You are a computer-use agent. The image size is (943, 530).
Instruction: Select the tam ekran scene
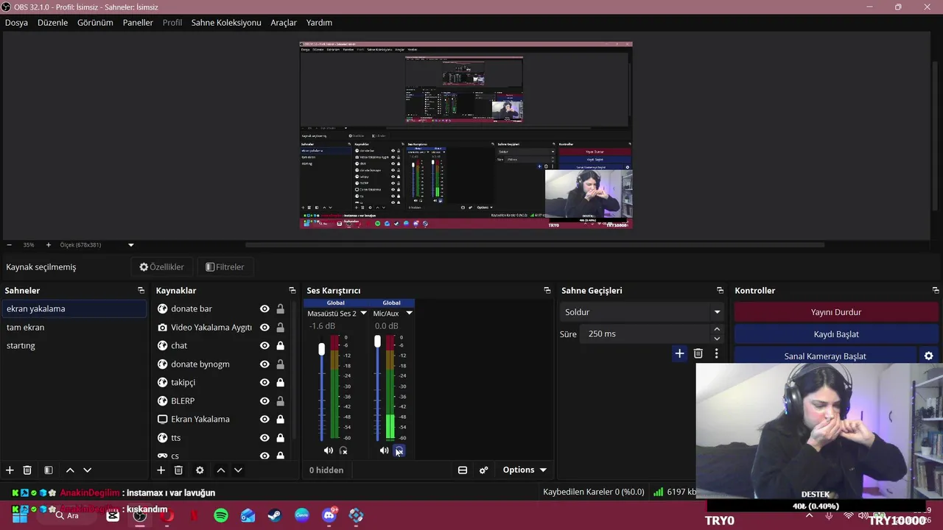tap(74, 328)
